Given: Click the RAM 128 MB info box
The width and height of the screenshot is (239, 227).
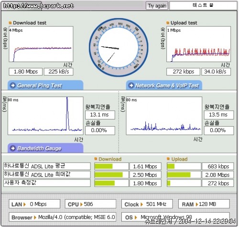Looking at the screenshot, I should point(204,204).
